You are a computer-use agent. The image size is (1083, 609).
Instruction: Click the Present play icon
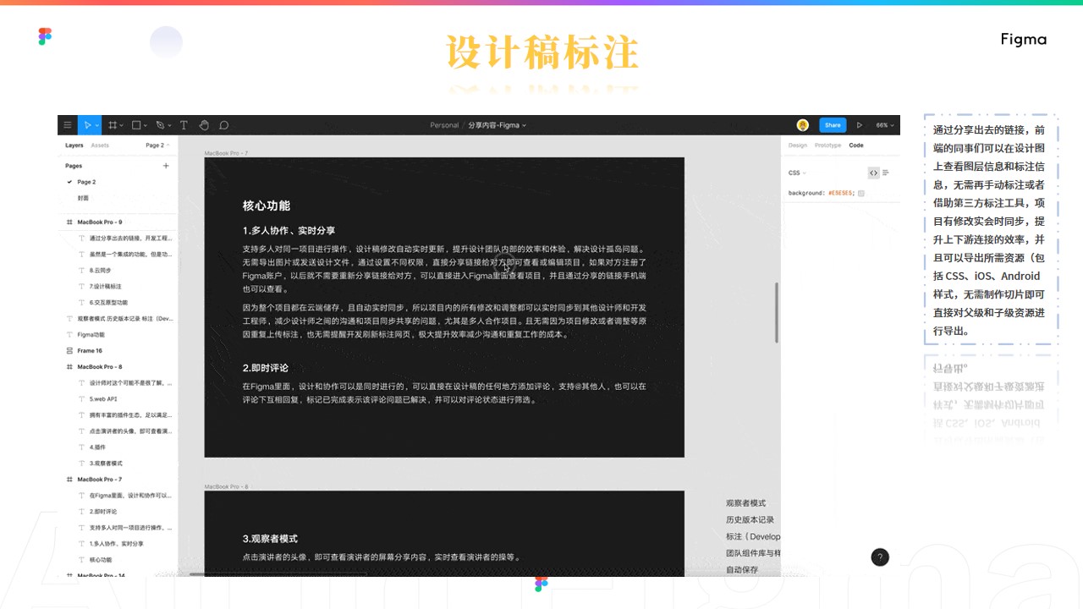[x=860, y=125]
